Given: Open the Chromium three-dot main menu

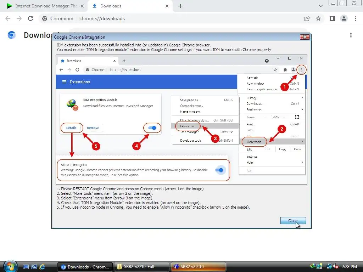Looking at the screenshot, I should (x=355, y=18).
